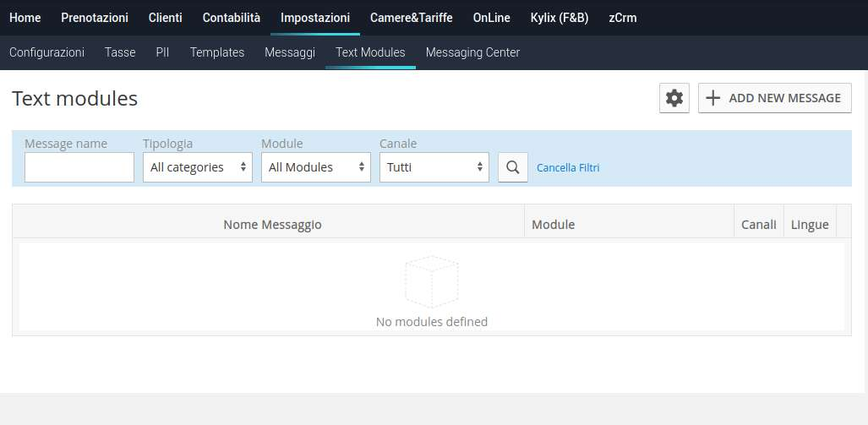Screen dimensions: 868x425
Task: Expand the Module All Modules dropdown
Action: [316, 167]
